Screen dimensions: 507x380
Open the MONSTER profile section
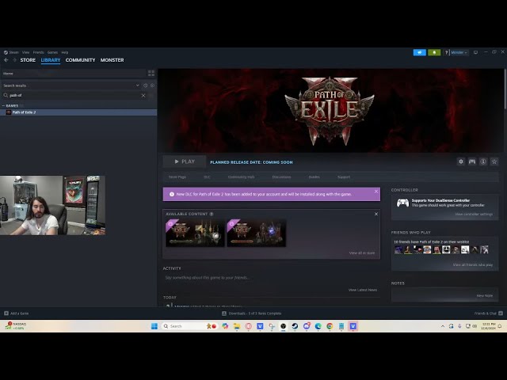112,60
